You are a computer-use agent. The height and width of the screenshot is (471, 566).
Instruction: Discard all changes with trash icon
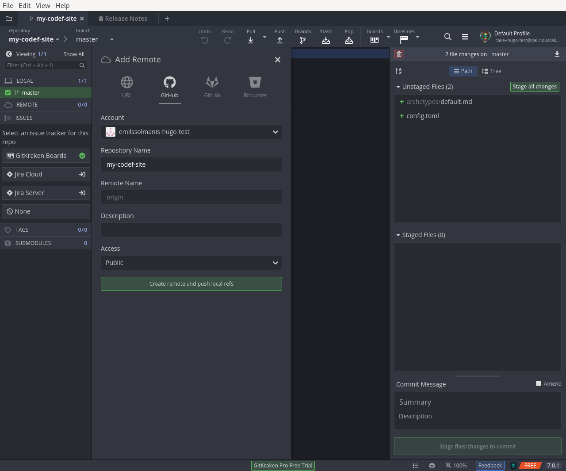click(399, 54)
